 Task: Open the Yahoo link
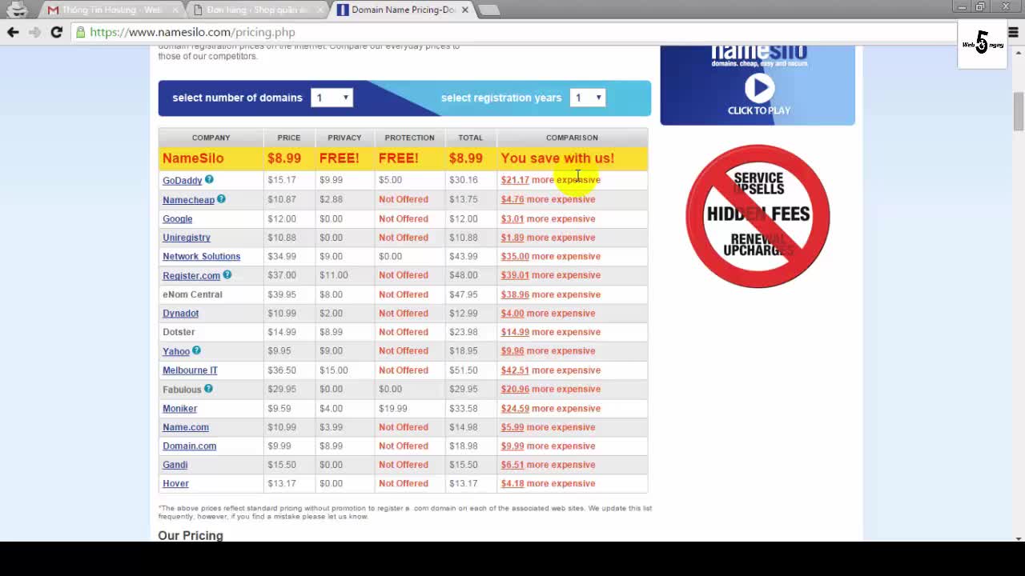(x=175, y=351)
